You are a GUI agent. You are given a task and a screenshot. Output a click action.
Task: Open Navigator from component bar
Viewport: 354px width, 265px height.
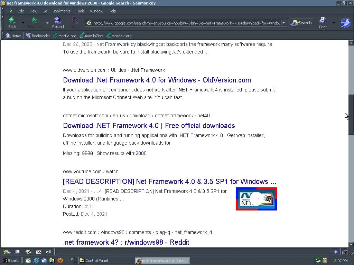(x=7, y=252)
